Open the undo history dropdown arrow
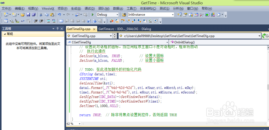This screenshot has height=130, width=269. (64, 15)
